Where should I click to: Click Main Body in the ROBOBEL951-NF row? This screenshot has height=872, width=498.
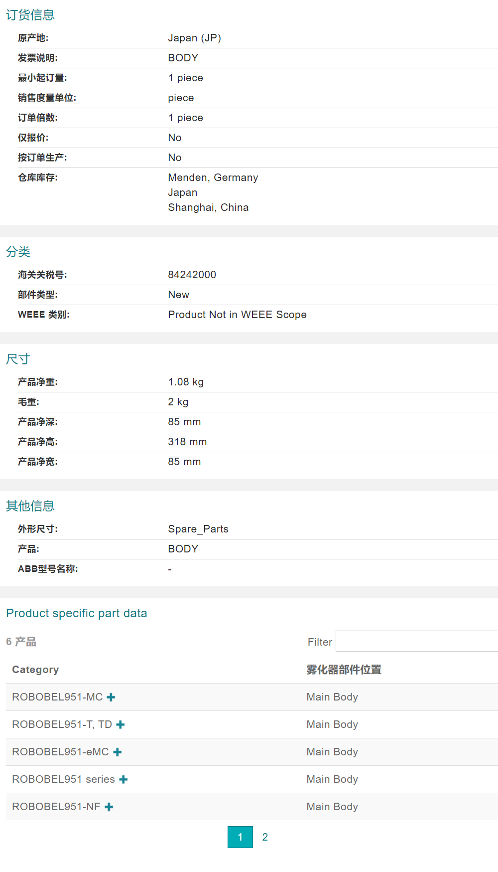click(x=332, y=807)
